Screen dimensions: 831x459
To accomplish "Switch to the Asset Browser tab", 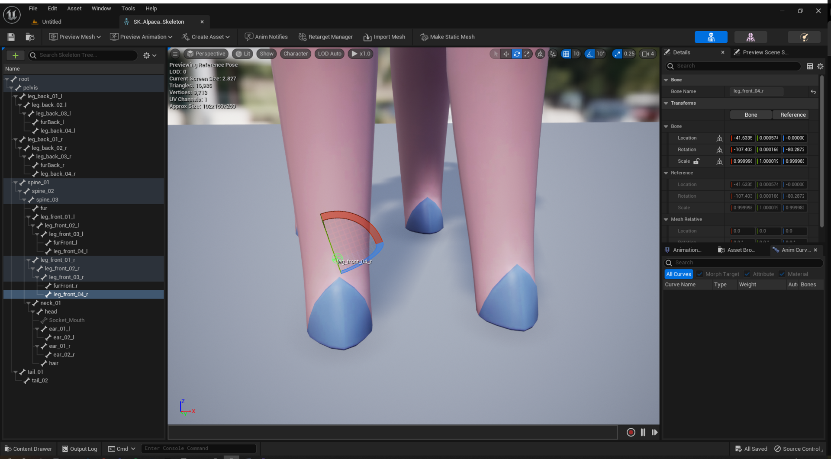I will (738, 250).
